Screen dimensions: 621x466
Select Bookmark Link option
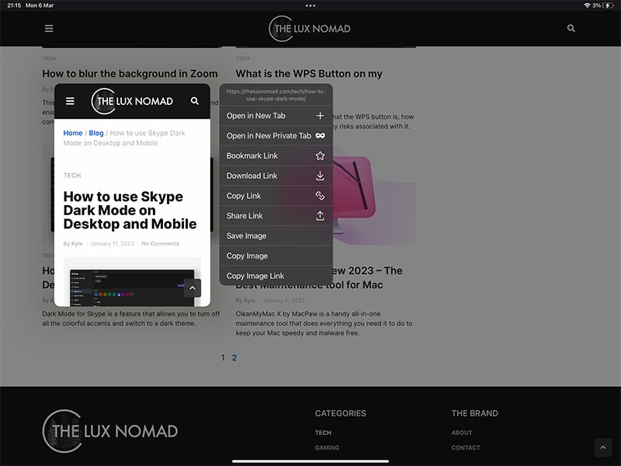point(276,156)
